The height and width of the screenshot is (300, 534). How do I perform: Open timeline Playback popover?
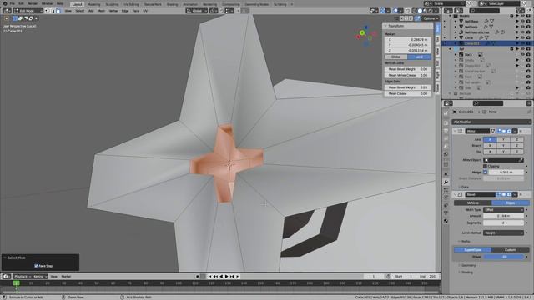tap(23, 277)
